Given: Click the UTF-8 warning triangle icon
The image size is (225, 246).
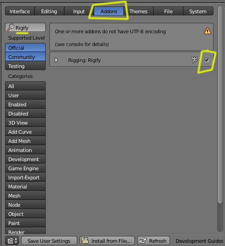Looking at the screenshot, I should point(207,31).
